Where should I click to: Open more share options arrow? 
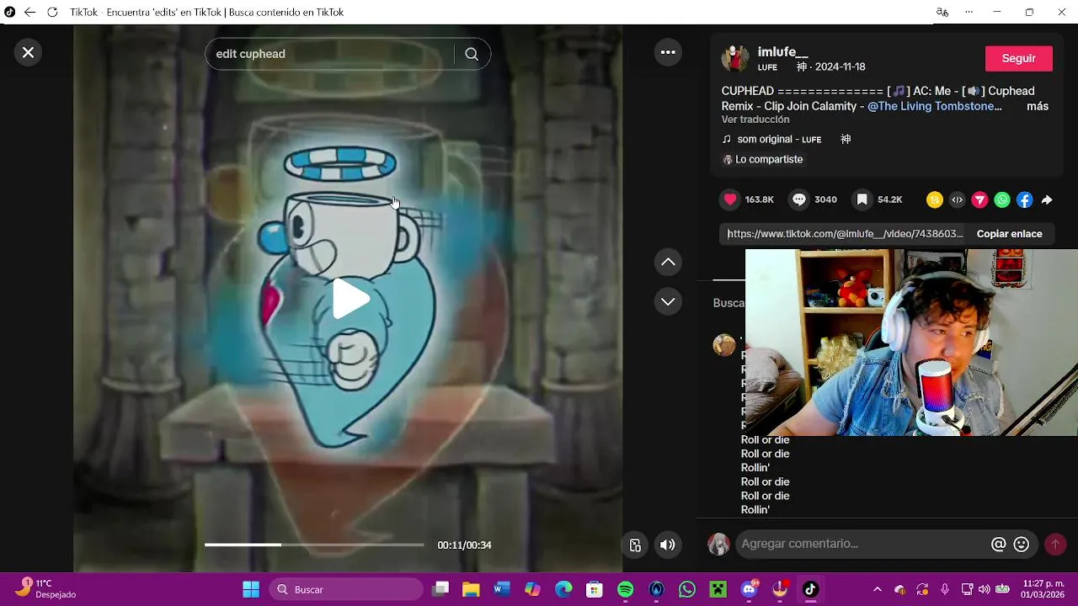tap(1047, 199)
